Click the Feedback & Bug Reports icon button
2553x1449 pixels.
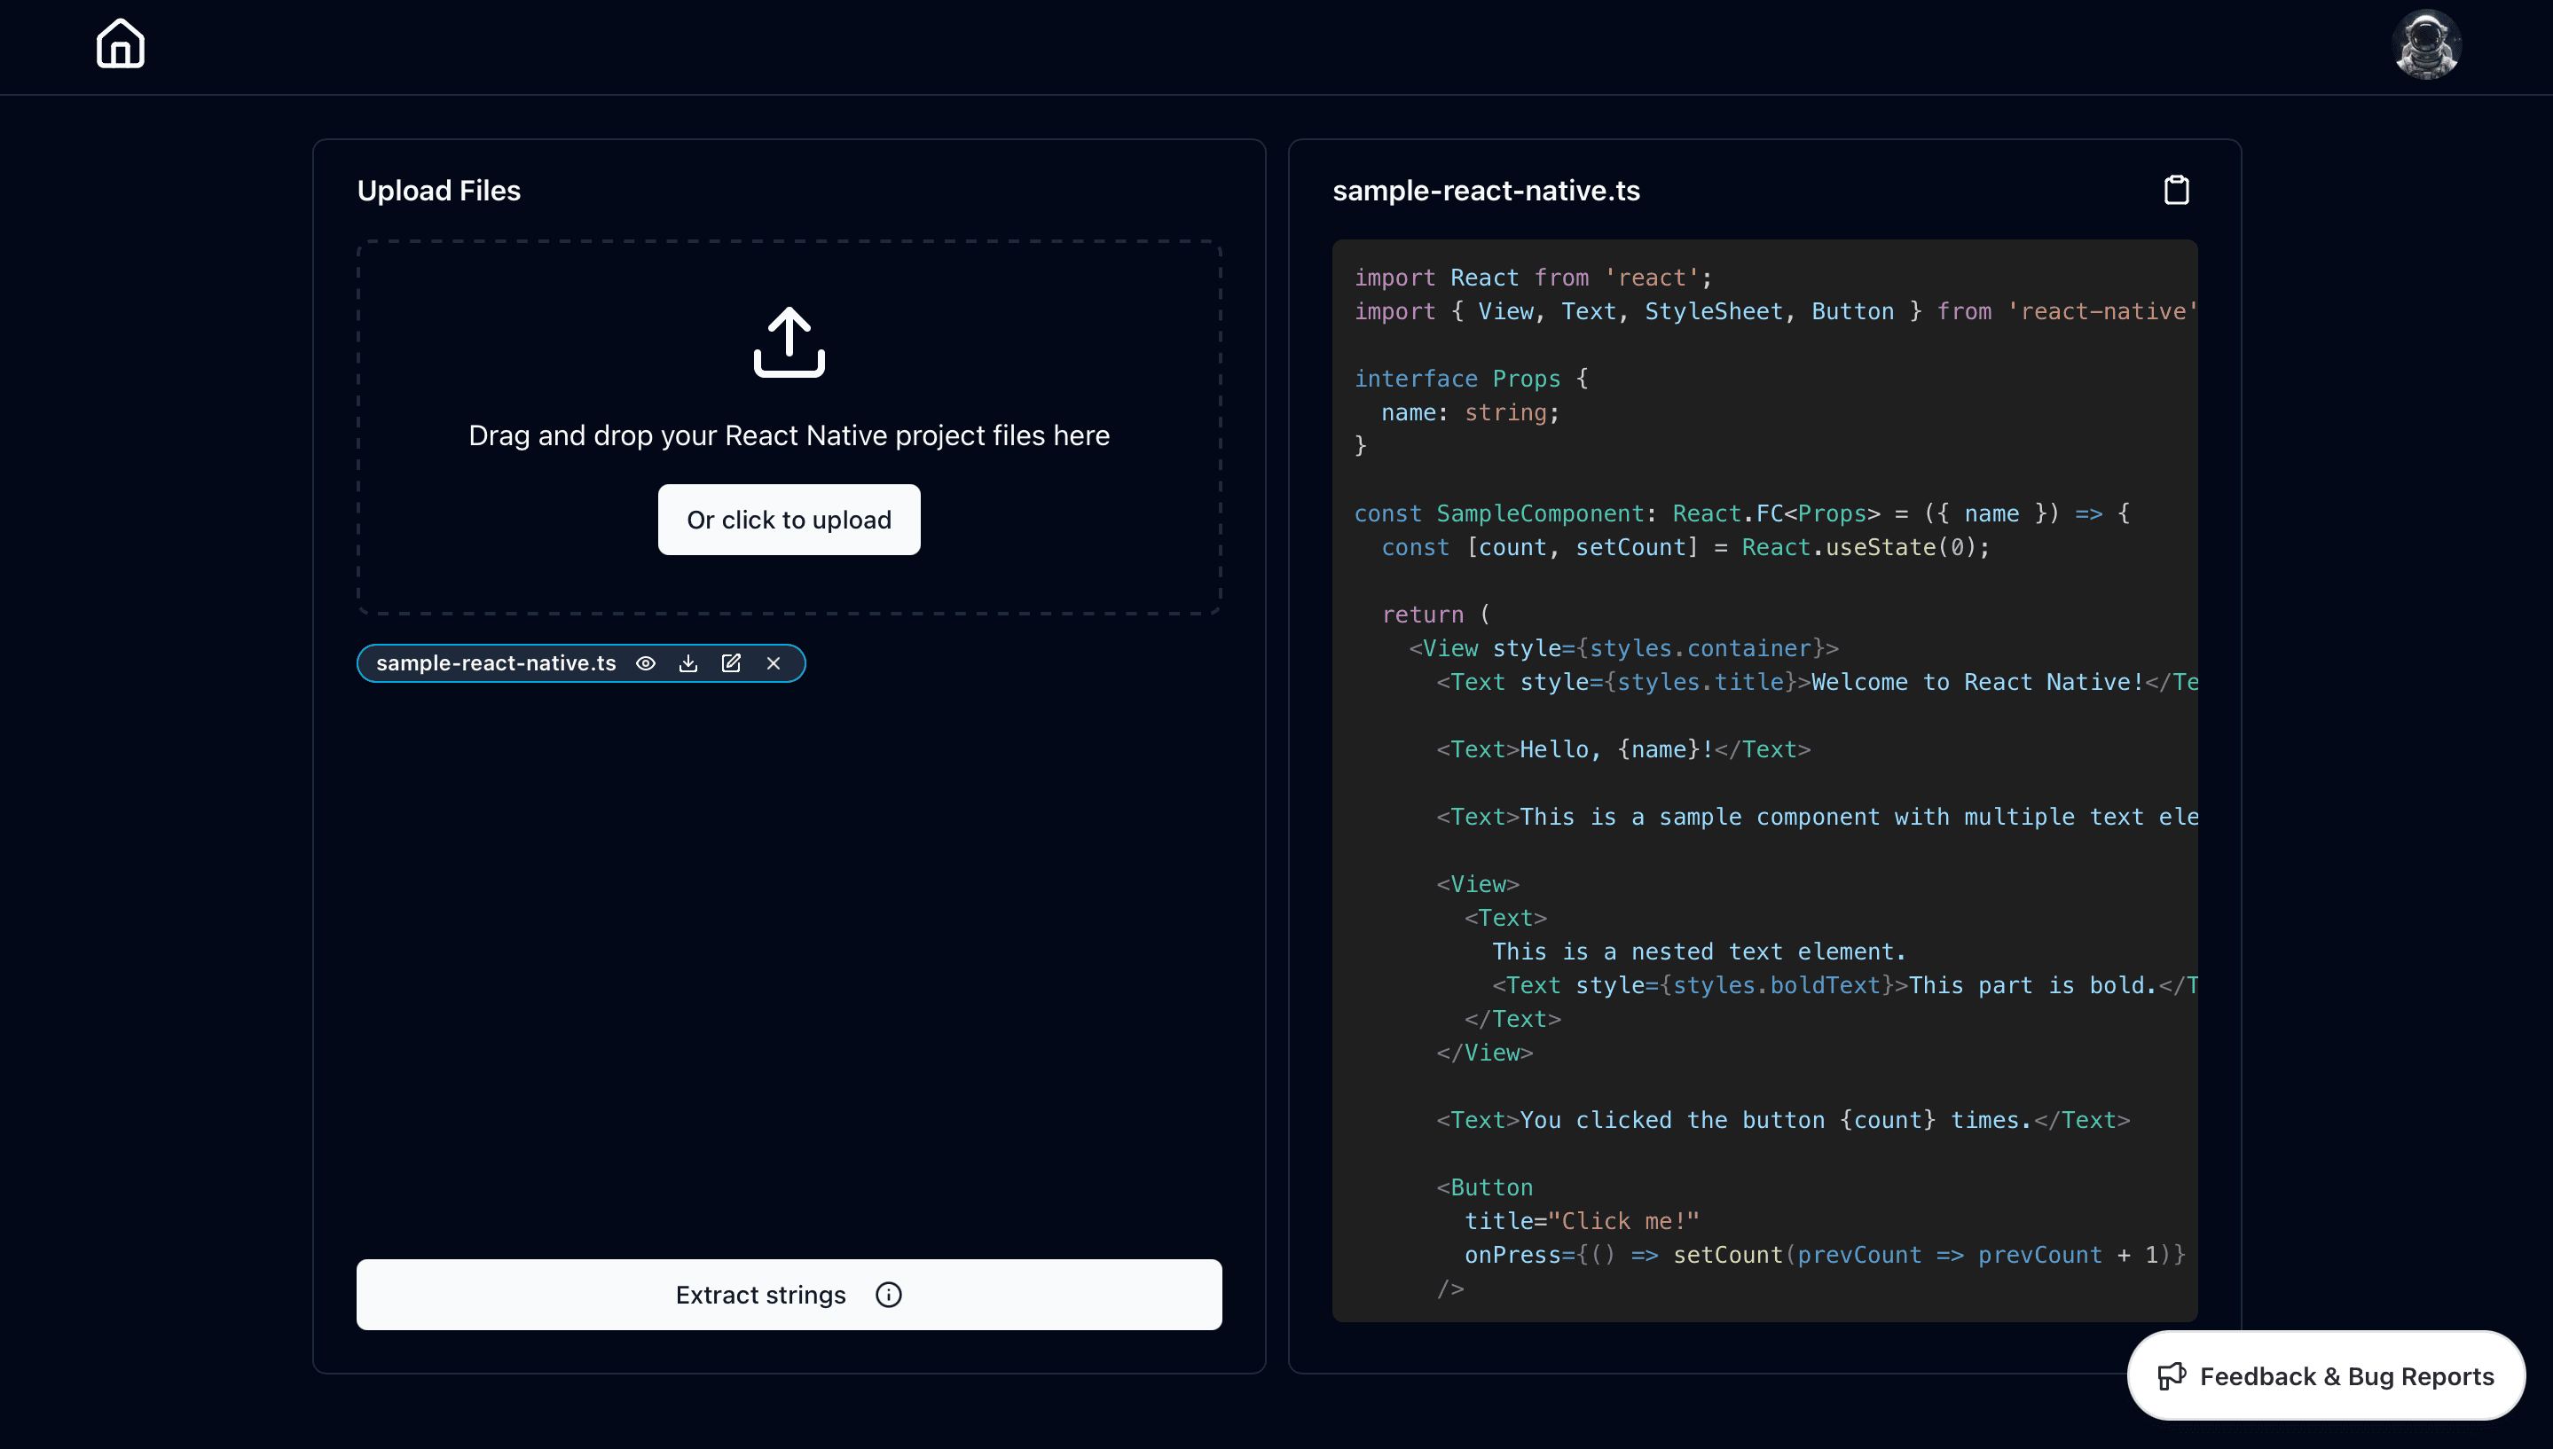(x=2167, y=1375)
